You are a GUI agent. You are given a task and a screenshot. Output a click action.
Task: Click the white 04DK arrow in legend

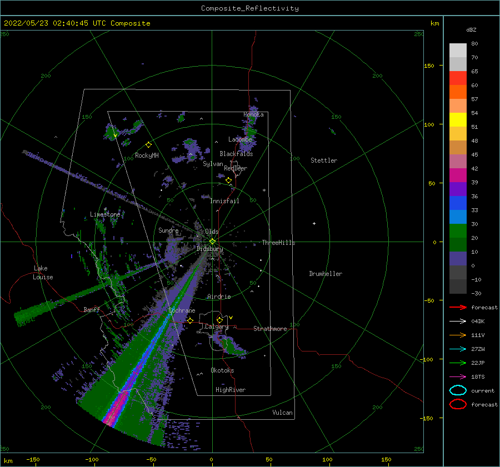(458, 321)
